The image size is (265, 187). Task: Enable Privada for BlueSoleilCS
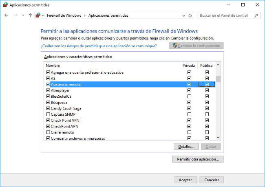(189, 96)
